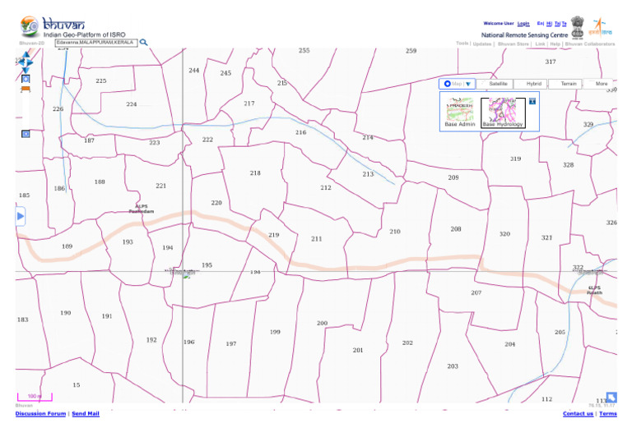Click plot number 212 on the map

(326, 187)
